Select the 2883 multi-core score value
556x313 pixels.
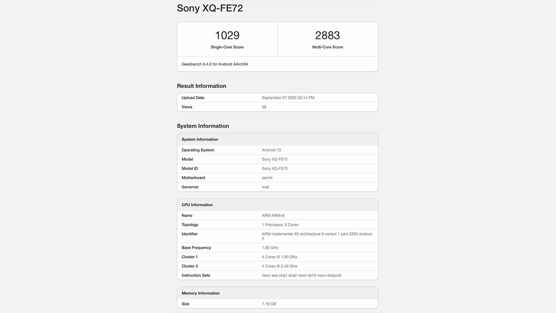click(x=327, y=35)
